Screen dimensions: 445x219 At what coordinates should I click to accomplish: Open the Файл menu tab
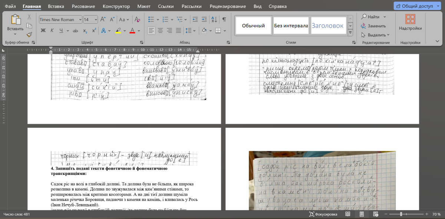click(10, 6)
